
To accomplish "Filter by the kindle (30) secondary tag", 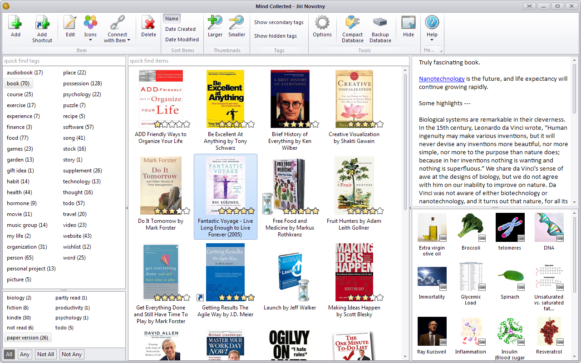I will 19,318.
